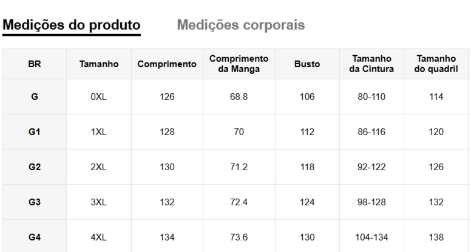Viewport: 471px width, 252px height.
Task: Click the Comprimento column header
Action: coord(167,64)
